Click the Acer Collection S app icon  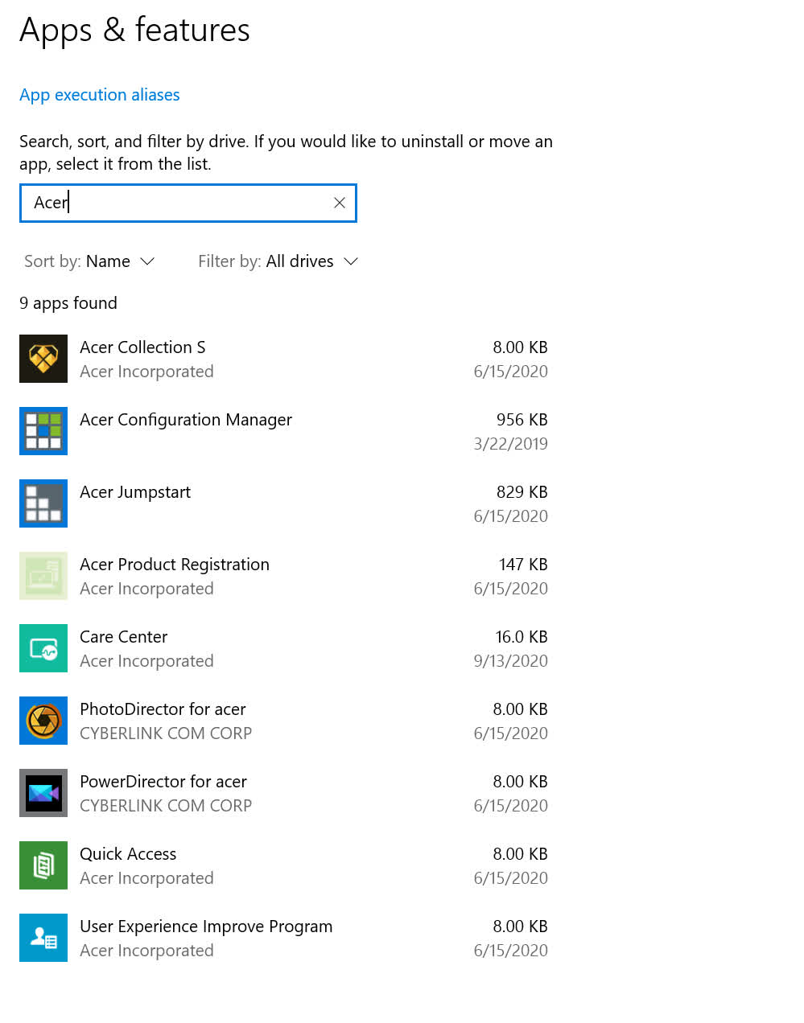pos(43,359)
